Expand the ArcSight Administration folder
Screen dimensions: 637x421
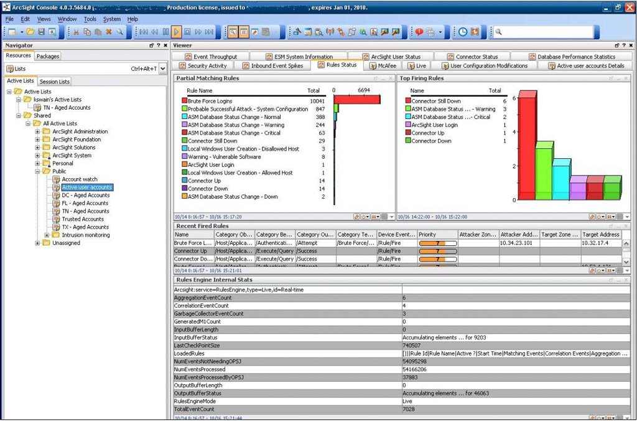coord(38,131)
